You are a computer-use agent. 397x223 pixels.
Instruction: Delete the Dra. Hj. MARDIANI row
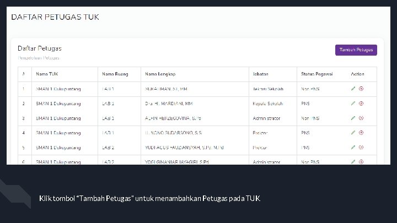pos(361,104)
